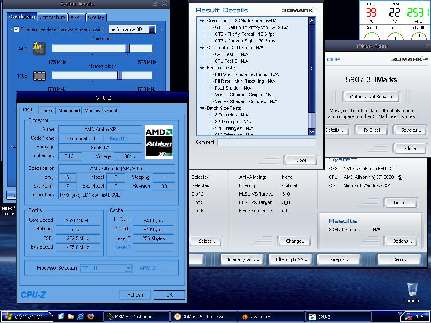Open the performance 3D dropdown
Image resolution: width=431 pixels, height=323 pixels.
[x=152, y=29]
